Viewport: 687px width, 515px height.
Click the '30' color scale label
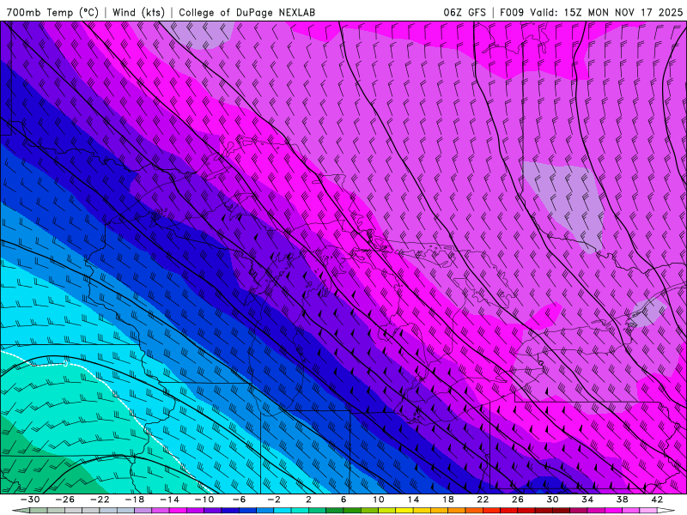click(552, 500)
